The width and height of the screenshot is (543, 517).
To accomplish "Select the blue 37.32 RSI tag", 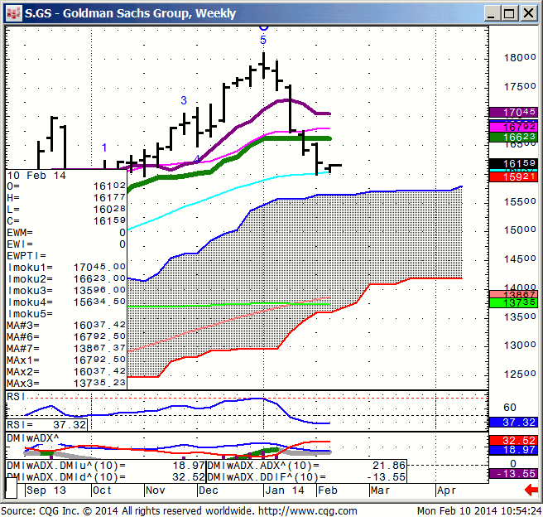I will 513,423.
